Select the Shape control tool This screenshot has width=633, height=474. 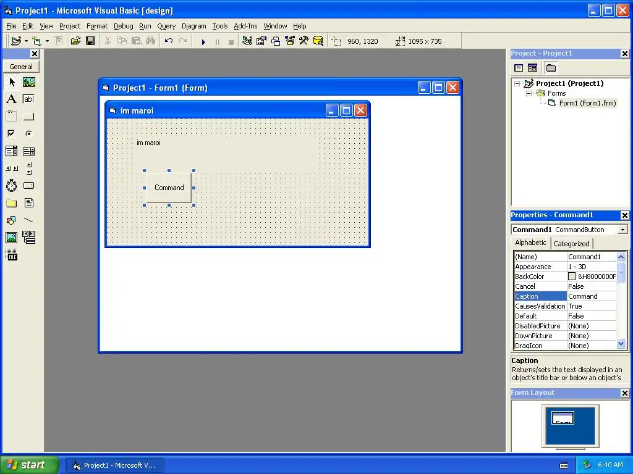[x=12, y=220]
